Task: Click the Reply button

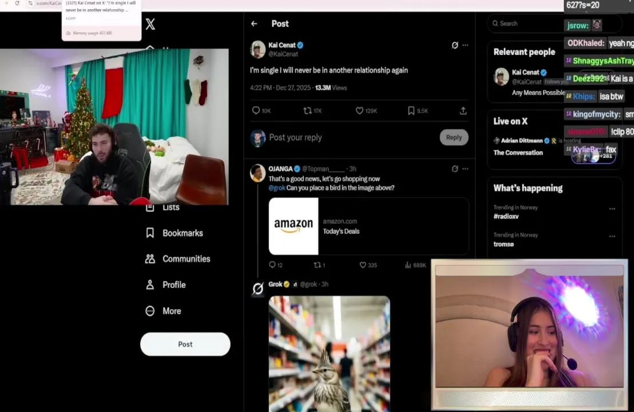Action: 454,137
